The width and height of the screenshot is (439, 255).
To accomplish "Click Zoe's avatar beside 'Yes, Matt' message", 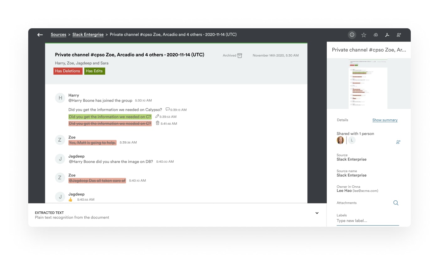I will pyautogui.click(x=60, y=140).
